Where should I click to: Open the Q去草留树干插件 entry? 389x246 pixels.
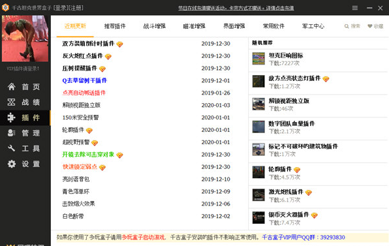click(85, 81)
